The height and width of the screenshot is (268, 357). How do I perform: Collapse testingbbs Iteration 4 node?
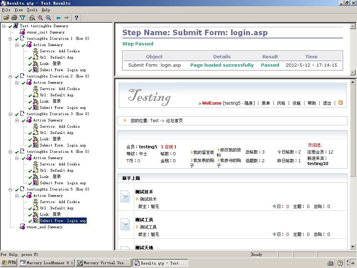click(10, 152)
